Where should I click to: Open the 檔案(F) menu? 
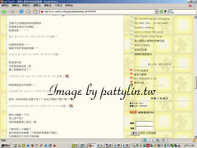tap(5, 5)
